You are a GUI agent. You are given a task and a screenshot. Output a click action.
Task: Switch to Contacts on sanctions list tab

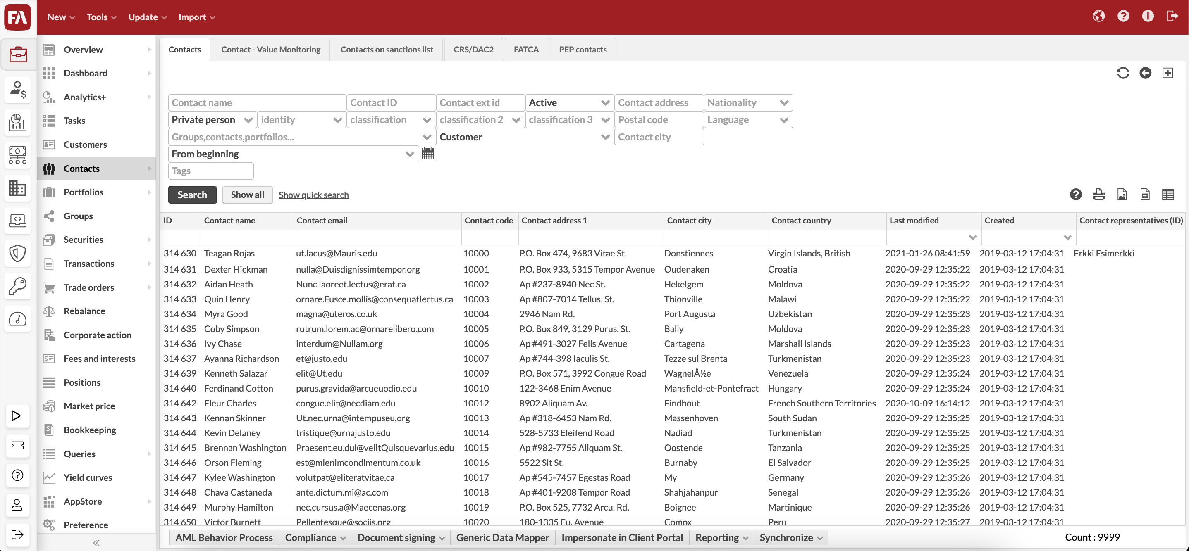(x=387, y=49)
